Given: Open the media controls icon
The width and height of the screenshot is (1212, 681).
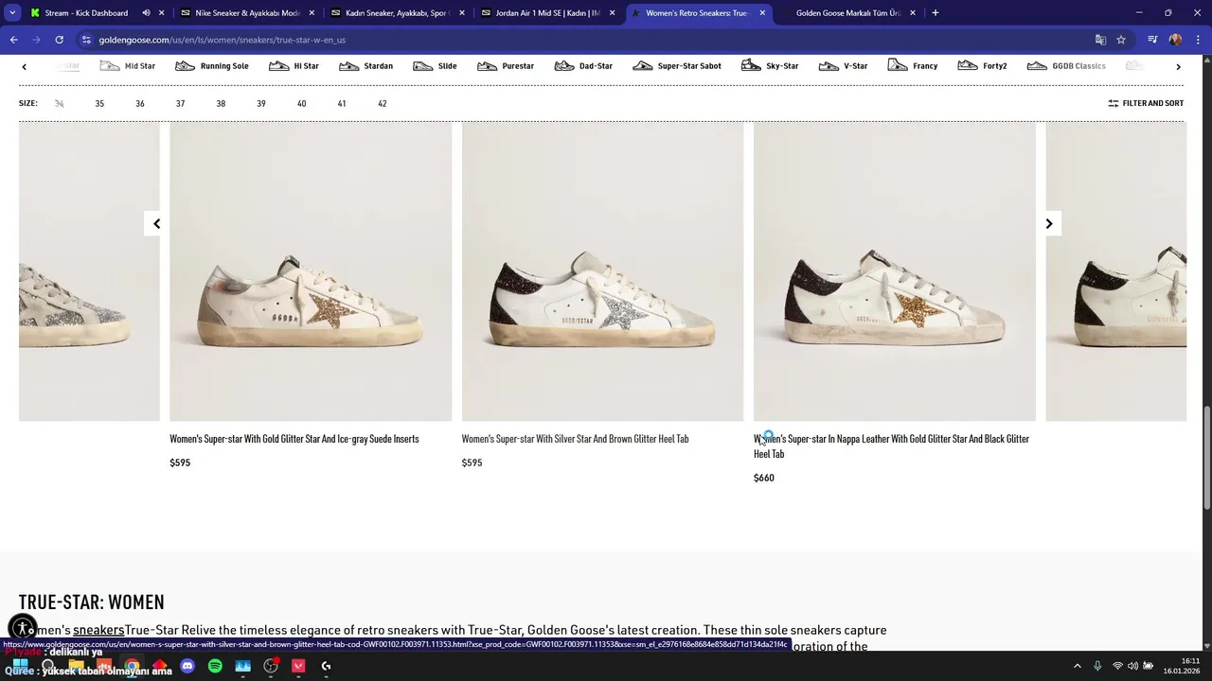Looking at the screenshot, I should point(1152,40).
